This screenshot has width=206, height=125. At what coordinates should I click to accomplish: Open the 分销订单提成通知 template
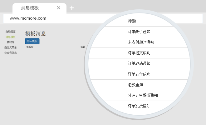point(143,96)
